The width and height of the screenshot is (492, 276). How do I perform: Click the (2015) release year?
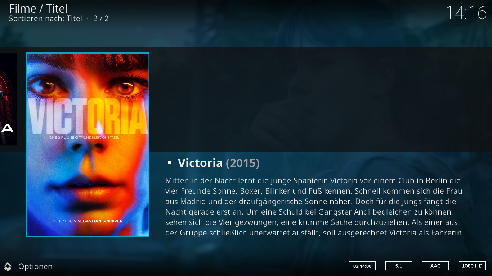(x=243, y=163)
